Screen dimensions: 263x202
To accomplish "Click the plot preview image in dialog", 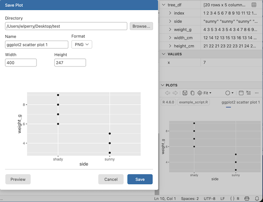I will pos(79,129).
